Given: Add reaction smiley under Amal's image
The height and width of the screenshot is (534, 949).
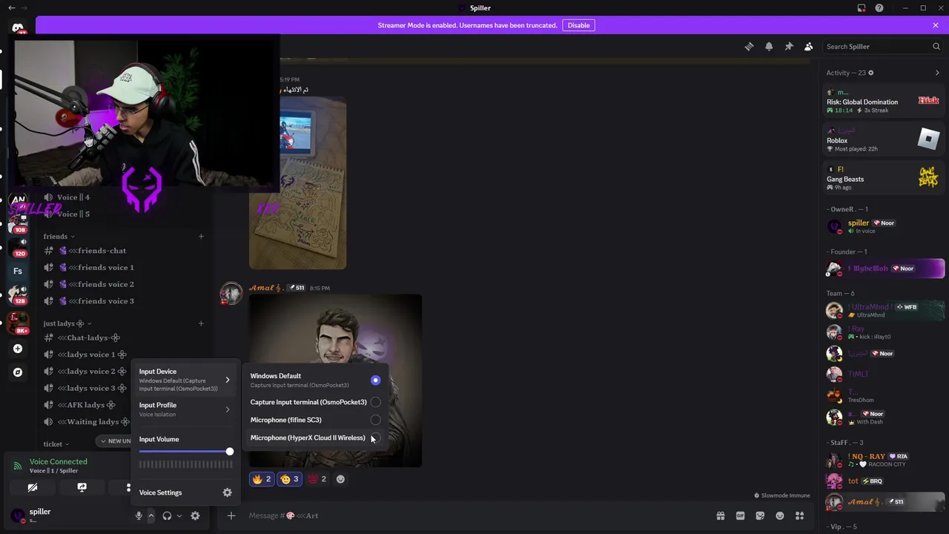Looking at the screenshot, I should (x=340, y=479).
